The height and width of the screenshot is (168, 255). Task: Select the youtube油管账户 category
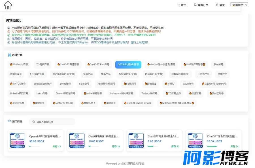pyautogui.click(x=42, y=84)
